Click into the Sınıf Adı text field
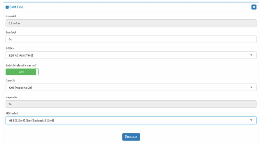 point(131,39)
